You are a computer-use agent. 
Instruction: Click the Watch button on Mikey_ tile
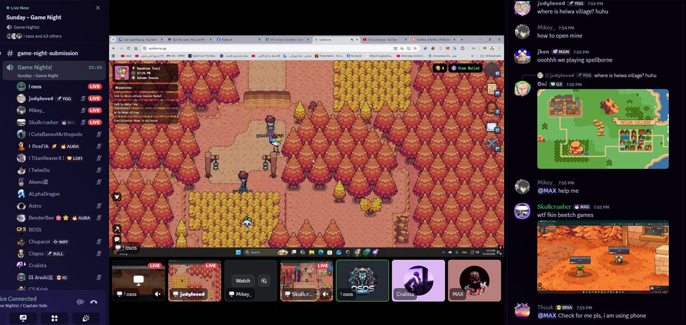click(x=243, y=281)
